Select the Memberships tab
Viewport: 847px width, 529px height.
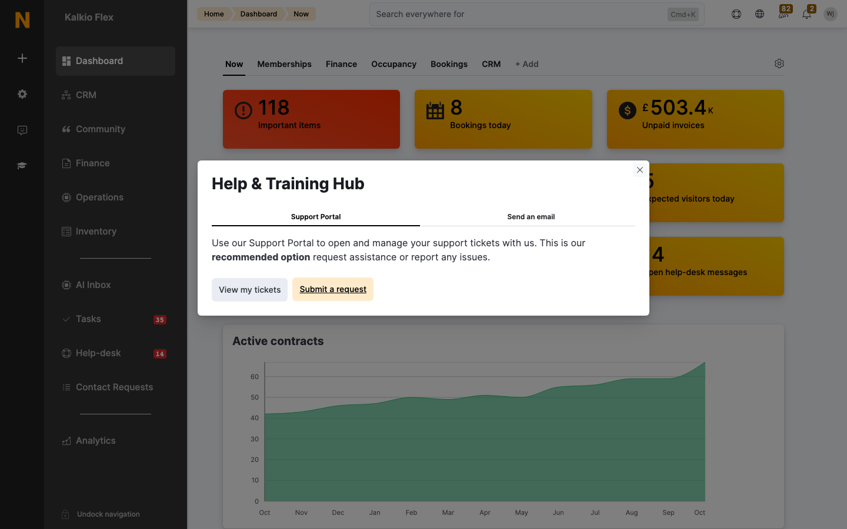pos(284,64)
